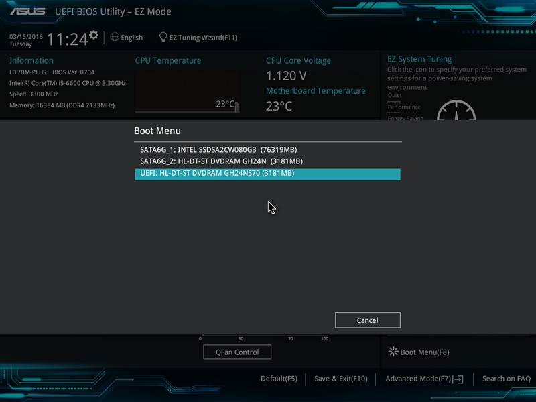
Task: Launch EZ Tuning Wizard(F11)
Action: coord(204,38)
